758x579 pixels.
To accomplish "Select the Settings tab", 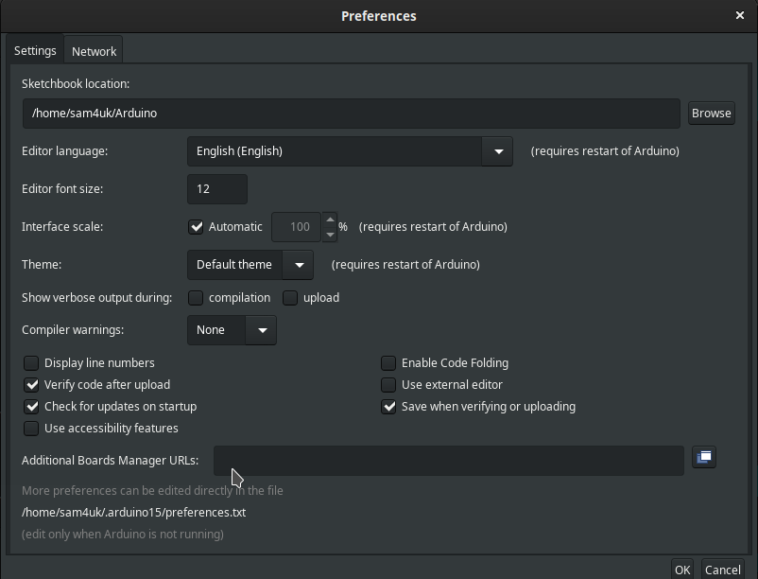I will (35, 50).
